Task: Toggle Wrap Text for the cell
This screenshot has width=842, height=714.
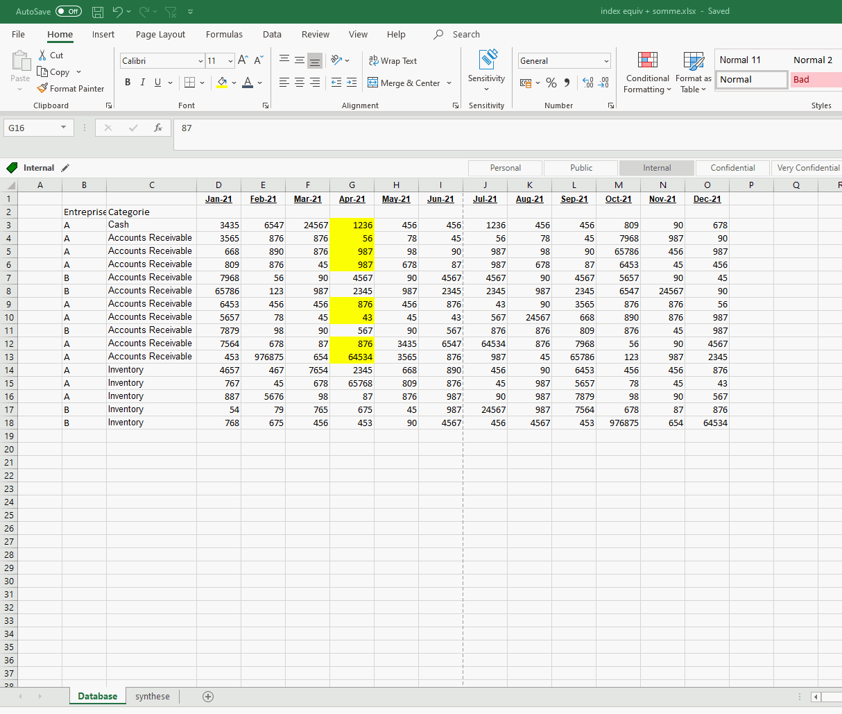Action: pos(393,61)
